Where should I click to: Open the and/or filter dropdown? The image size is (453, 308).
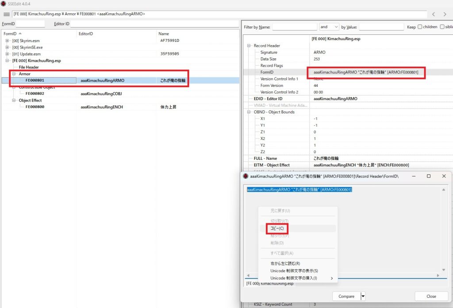pos(329,27)
